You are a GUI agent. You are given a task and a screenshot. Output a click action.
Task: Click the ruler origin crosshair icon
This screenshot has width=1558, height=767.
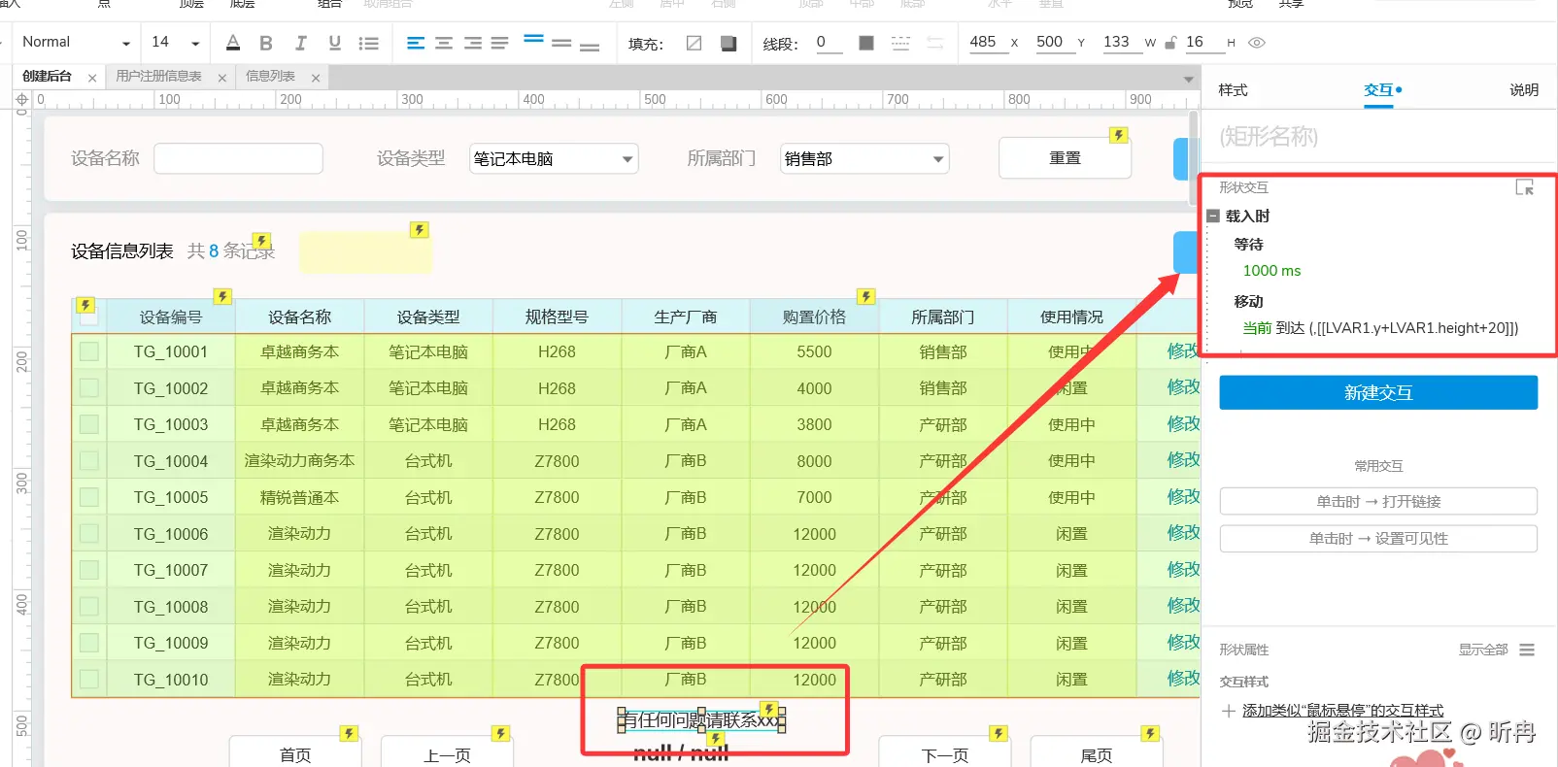[x=21, y=99]
